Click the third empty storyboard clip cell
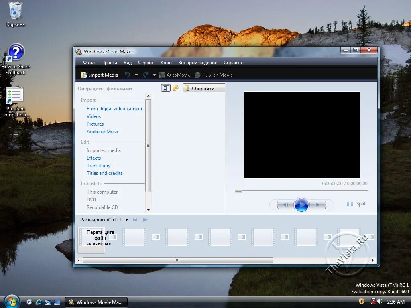The height and width of the screenshot is (308, 411). [177, 237]
